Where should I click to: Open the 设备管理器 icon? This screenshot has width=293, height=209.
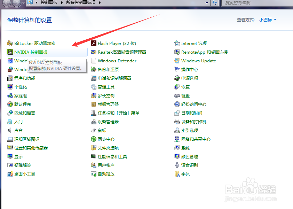coord(93,122)
